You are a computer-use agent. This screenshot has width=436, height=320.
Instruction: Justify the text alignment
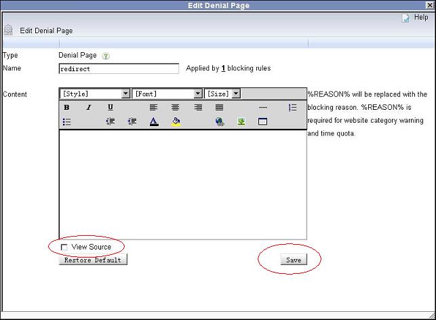(x=220, y=107)
